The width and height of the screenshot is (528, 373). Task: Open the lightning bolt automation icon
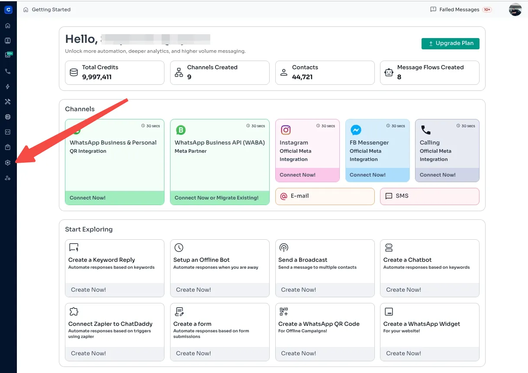[8, 87]
